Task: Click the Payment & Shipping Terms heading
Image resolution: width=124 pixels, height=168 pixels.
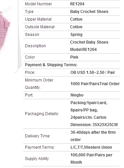Action: pyautogui.click(x=51, y=65)
